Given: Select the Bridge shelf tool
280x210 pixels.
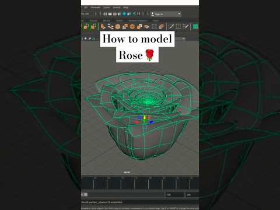Looking at the screenshot, I should tap(110, 26).
